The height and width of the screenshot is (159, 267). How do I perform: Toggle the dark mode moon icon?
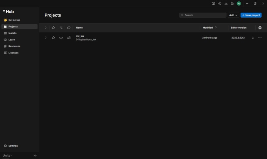[x=220, y=4]
